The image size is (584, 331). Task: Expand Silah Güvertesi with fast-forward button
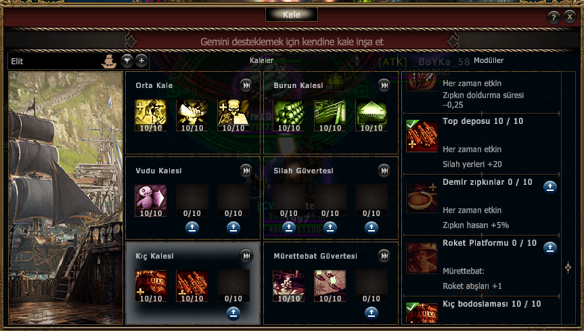pos(384,171)
